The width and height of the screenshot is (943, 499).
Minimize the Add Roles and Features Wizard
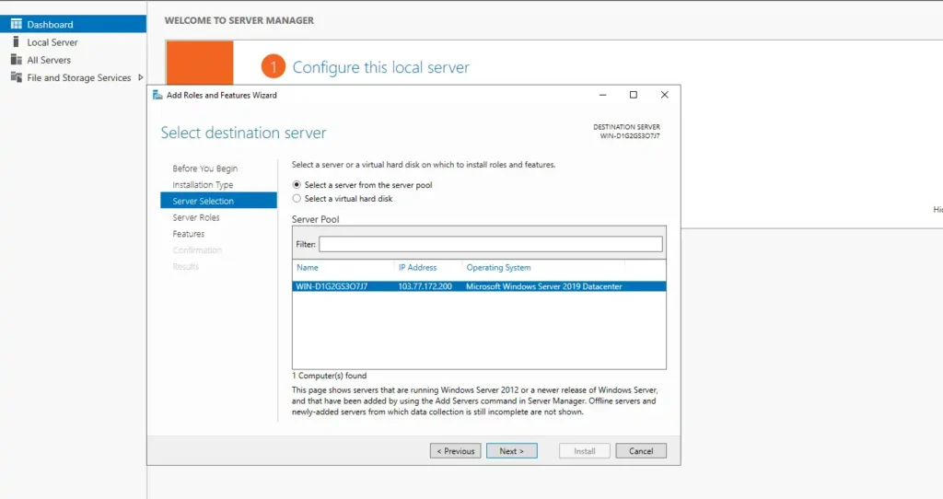pos(602,95)
